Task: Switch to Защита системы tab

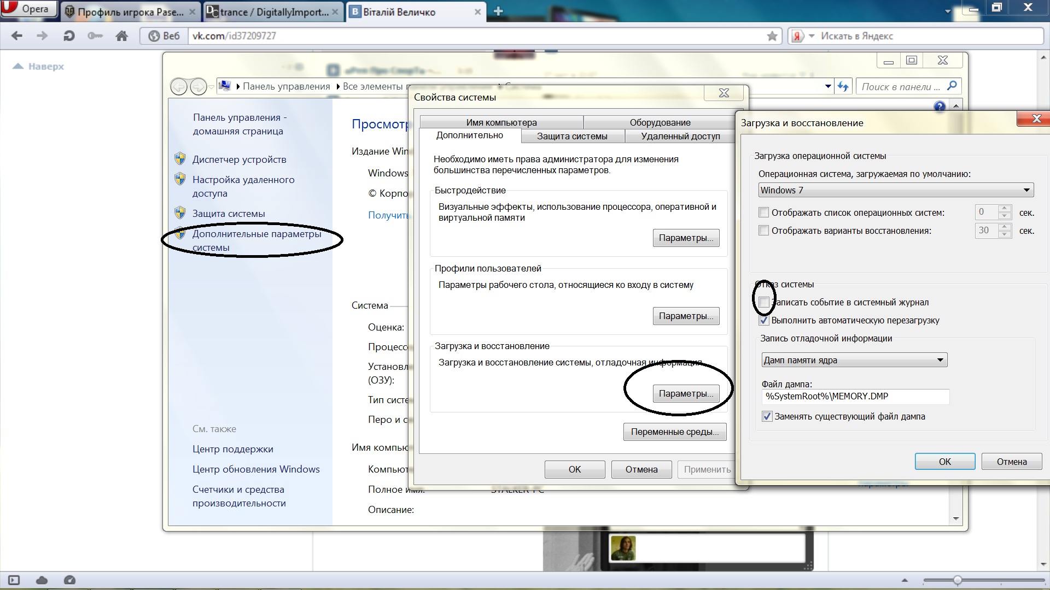Action: [x=572, y=136]
